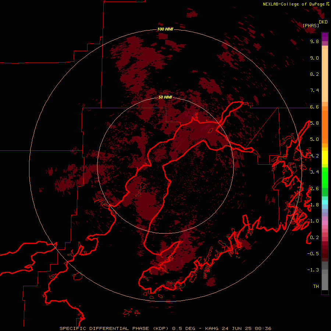Pick the cyan segment of the color bar
The width and height of the screenshot is (331, 331).
(x=325, y=202)
